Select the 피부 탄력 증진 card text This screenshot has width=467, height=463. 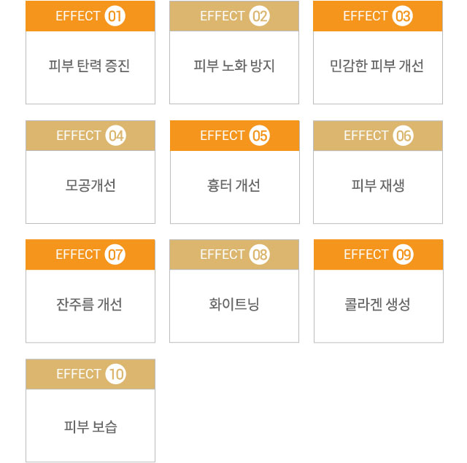coord(89,66)
